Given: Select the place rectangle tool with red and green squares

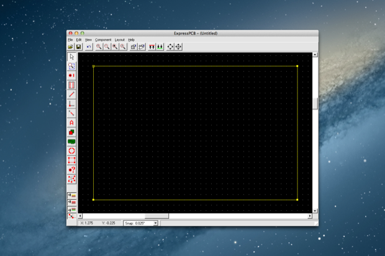Looking at the screenshot, I should pos(71,132).
